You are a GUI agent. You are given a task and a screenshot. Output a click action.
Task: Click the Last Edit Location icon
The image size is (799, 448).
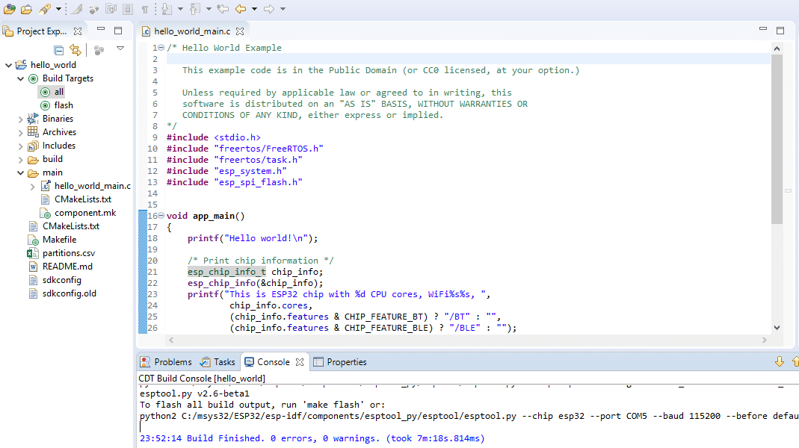pos(223,9)
